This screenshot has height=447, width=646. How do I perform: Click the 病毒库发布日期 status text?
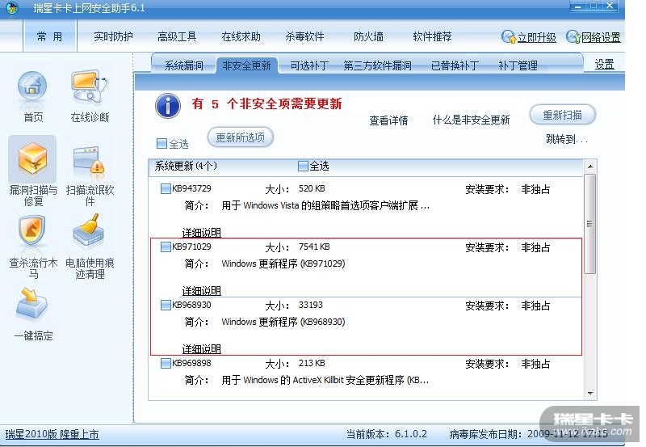tap(528, 434)
